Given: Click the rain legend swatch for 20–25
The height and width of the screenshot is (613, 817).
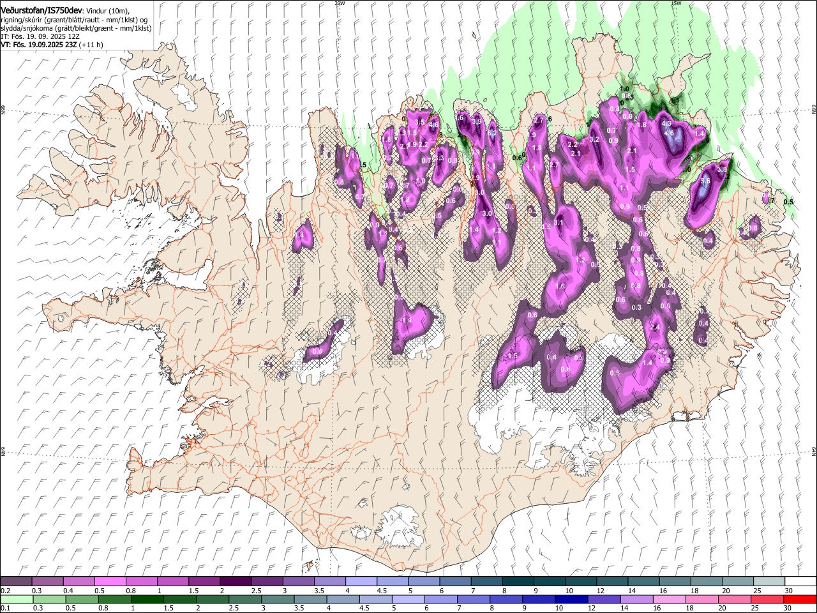Looking at the screenshot, I should [735, 599].
